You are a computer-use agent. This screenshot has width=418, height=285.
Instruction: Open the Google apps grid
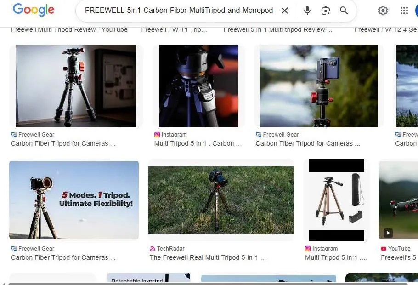404,10
